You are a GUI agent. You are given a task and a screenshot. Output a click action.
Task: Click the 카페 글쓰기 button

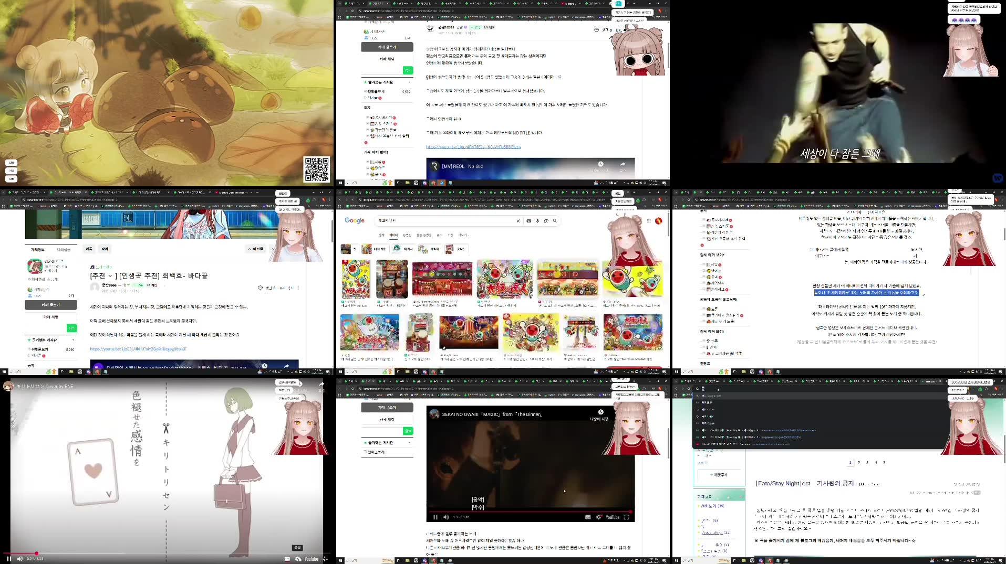click(50, 305)
